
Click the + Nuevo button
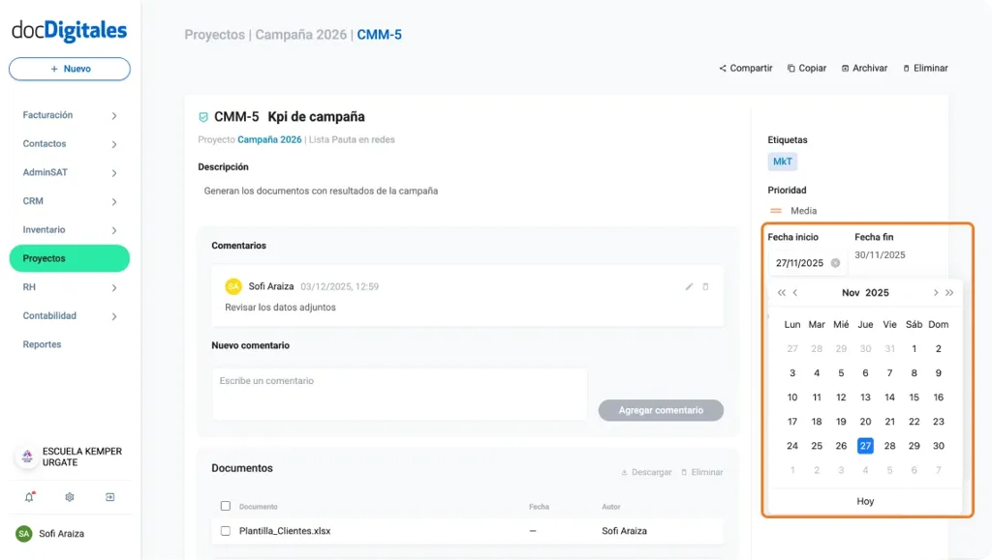click(69, 69)
